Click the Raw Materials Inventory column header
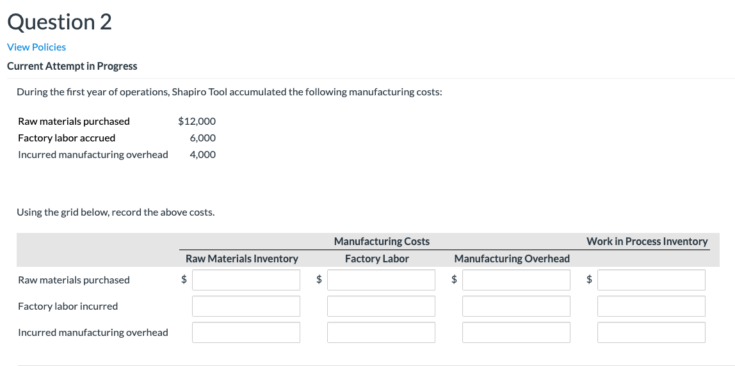This screenshot has width=735, height=366. click(242, 259)
